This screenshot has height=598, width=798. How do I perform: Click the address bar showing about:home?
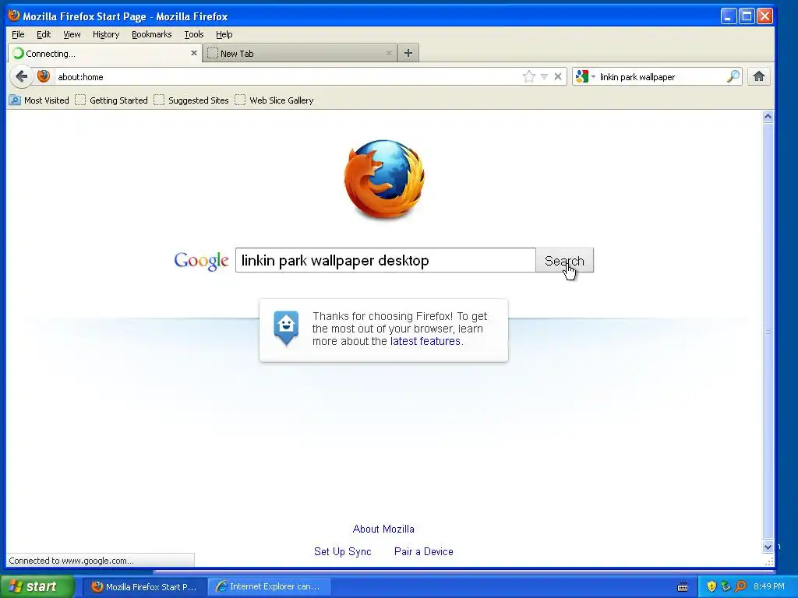click(288, 77)
